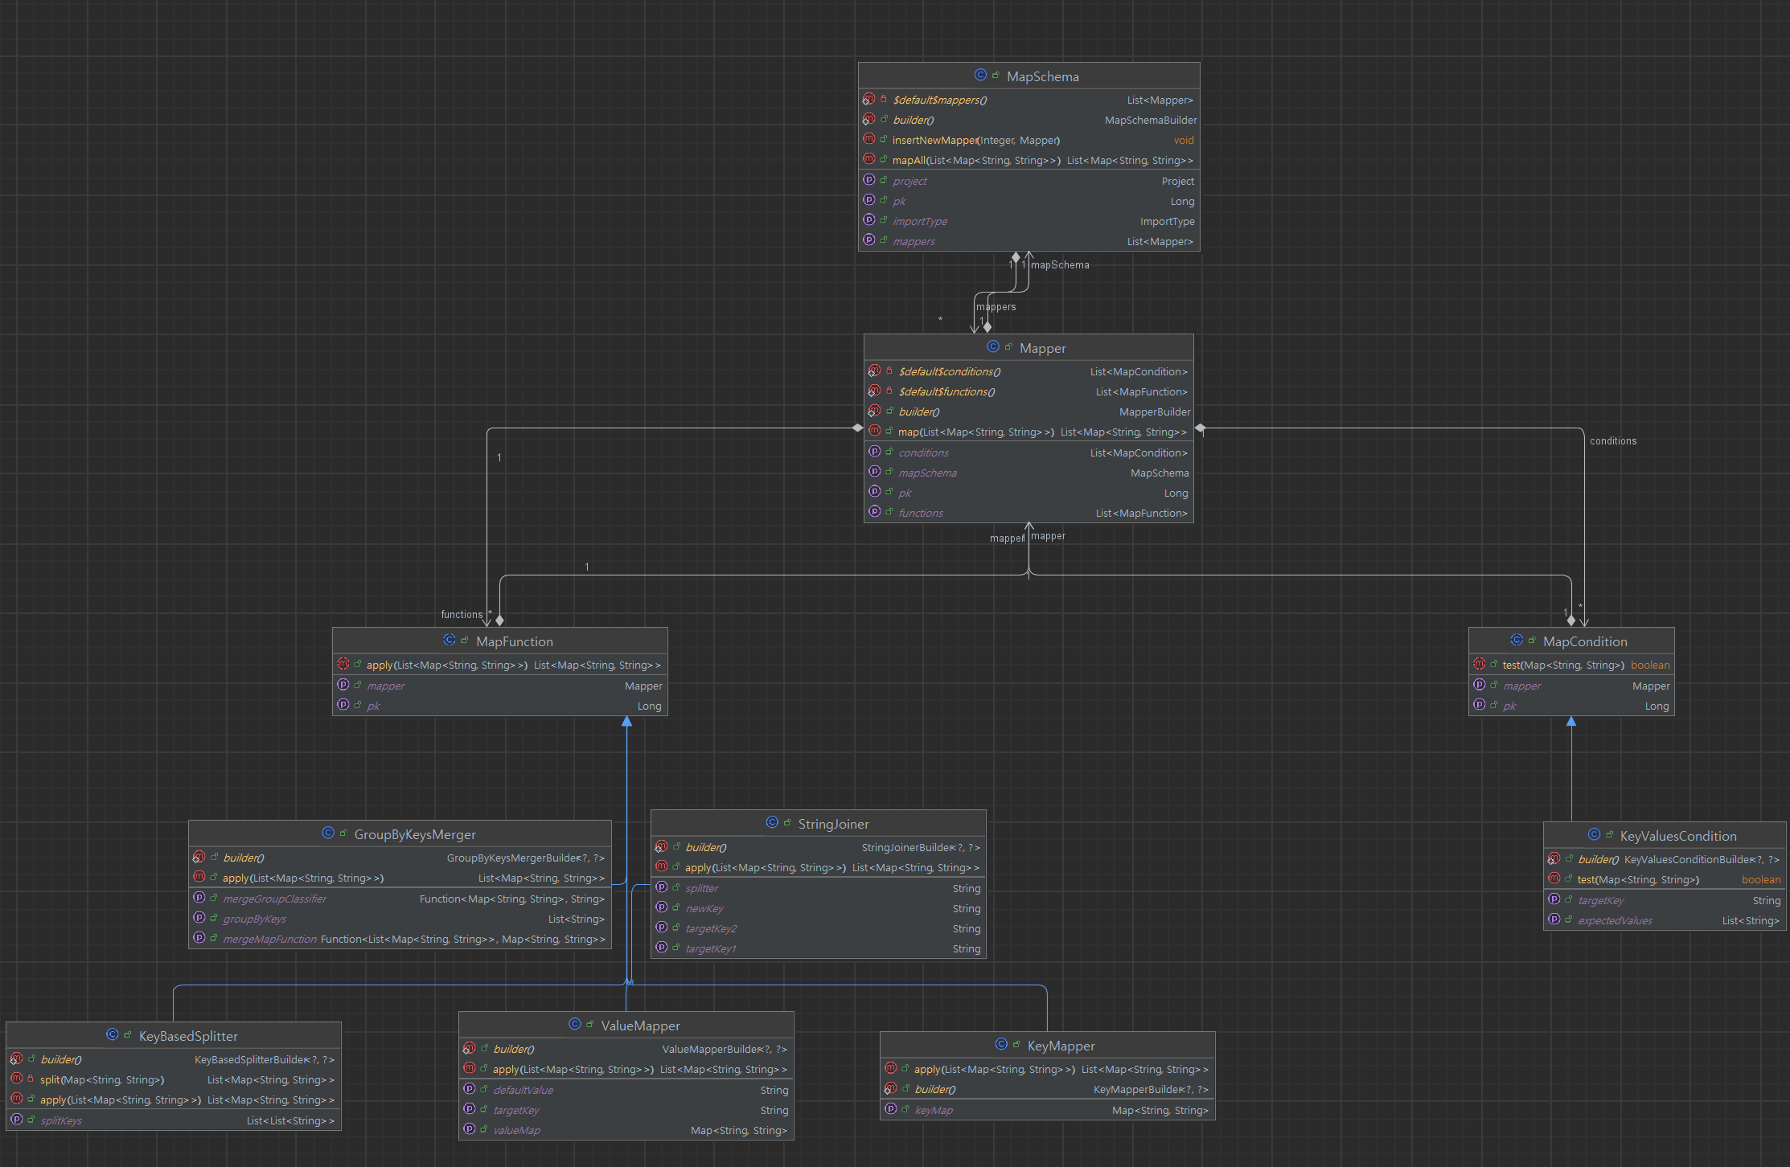Click the targetKey2 property in StringJoiner
1790x1167 pixels.
[x=711, y=928]
